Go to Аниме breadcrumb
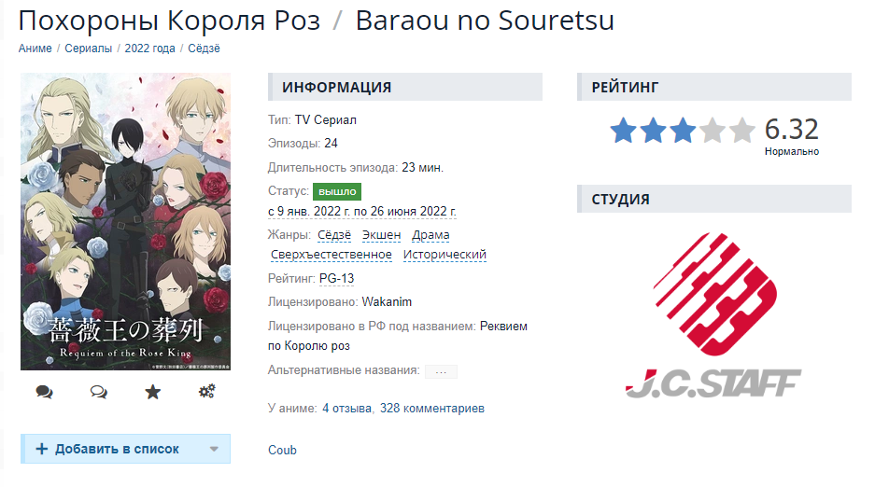The image size is (875, 487). tap(35, 49)
